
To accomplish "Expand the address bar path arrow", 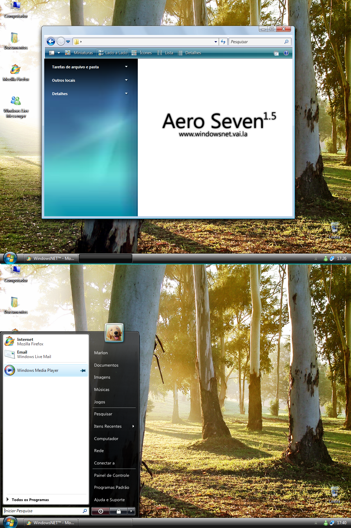I will [x=81, y=42].
